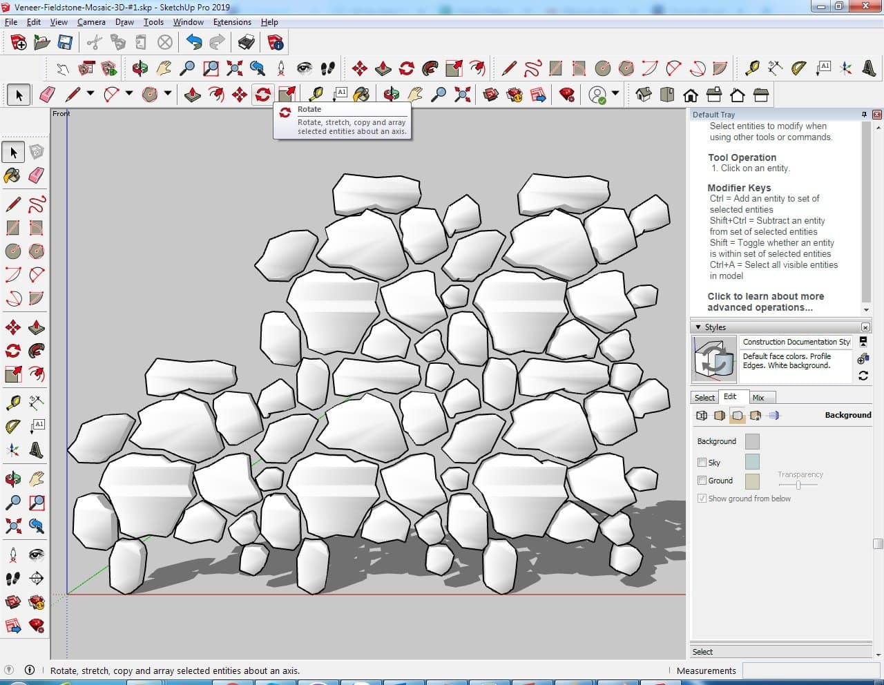Enable the Sky checkbox

tap(702, 463)
